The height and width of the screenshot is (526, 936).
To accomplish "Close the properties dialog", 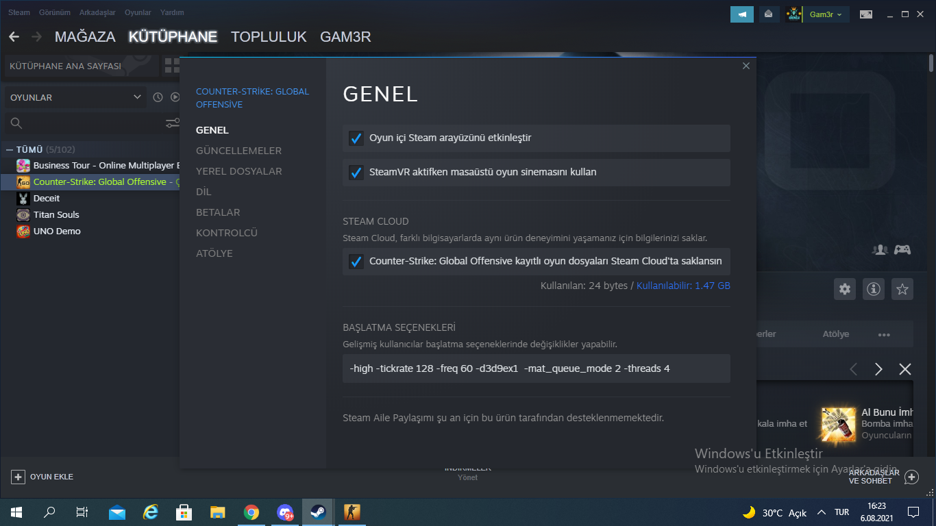I will (x=746, y=66).
